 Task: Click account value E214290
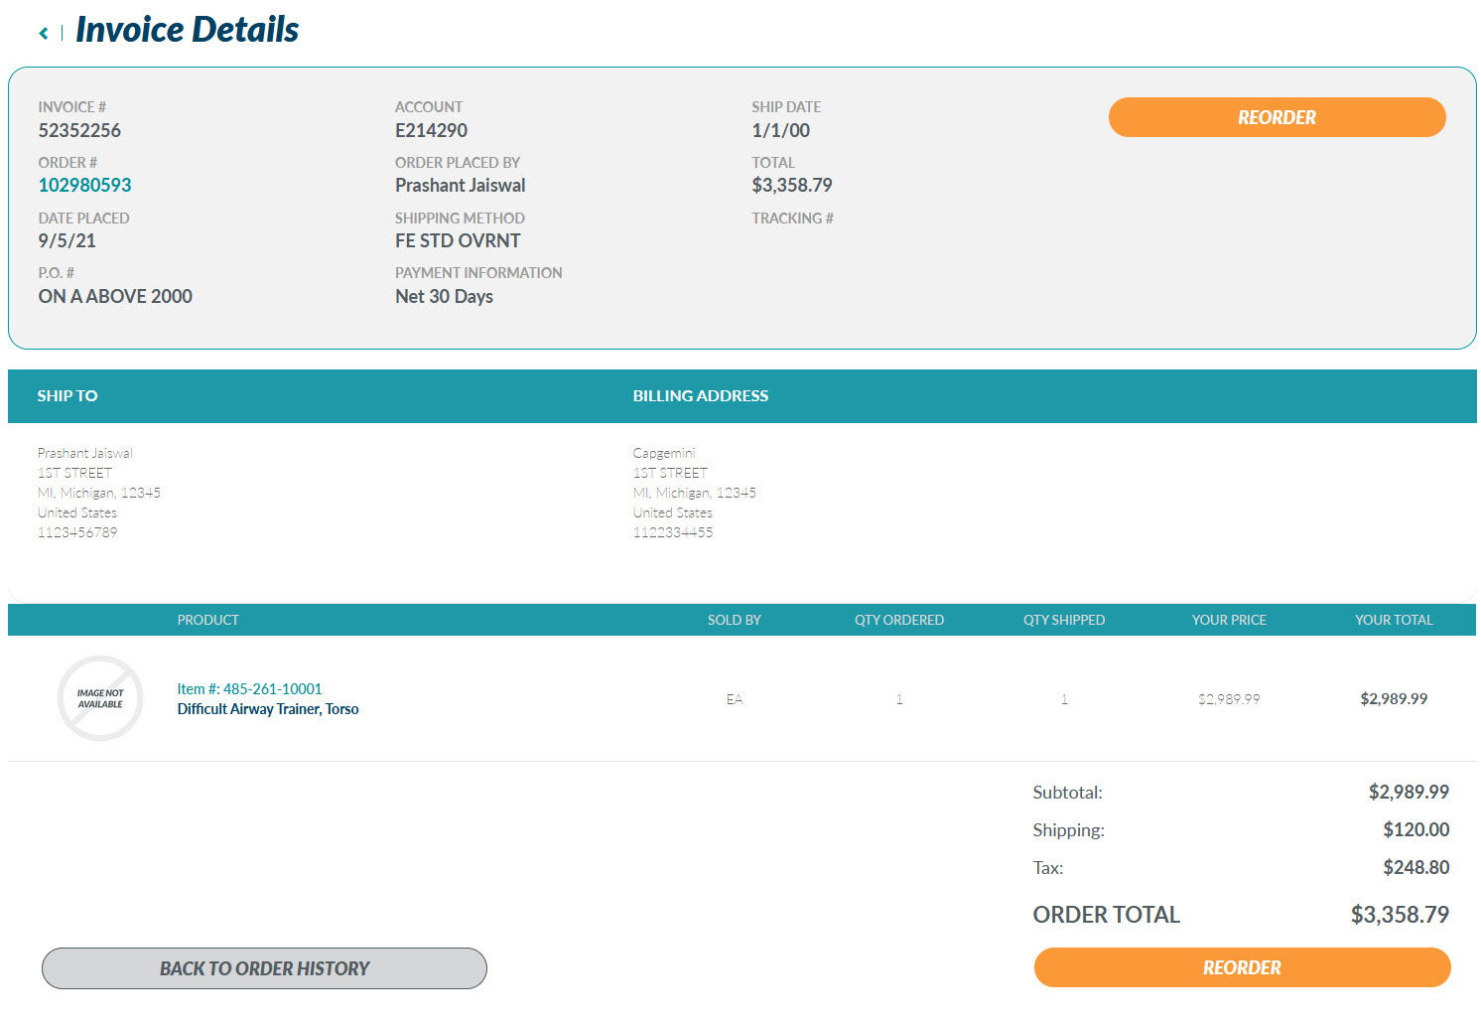point(431,130)
